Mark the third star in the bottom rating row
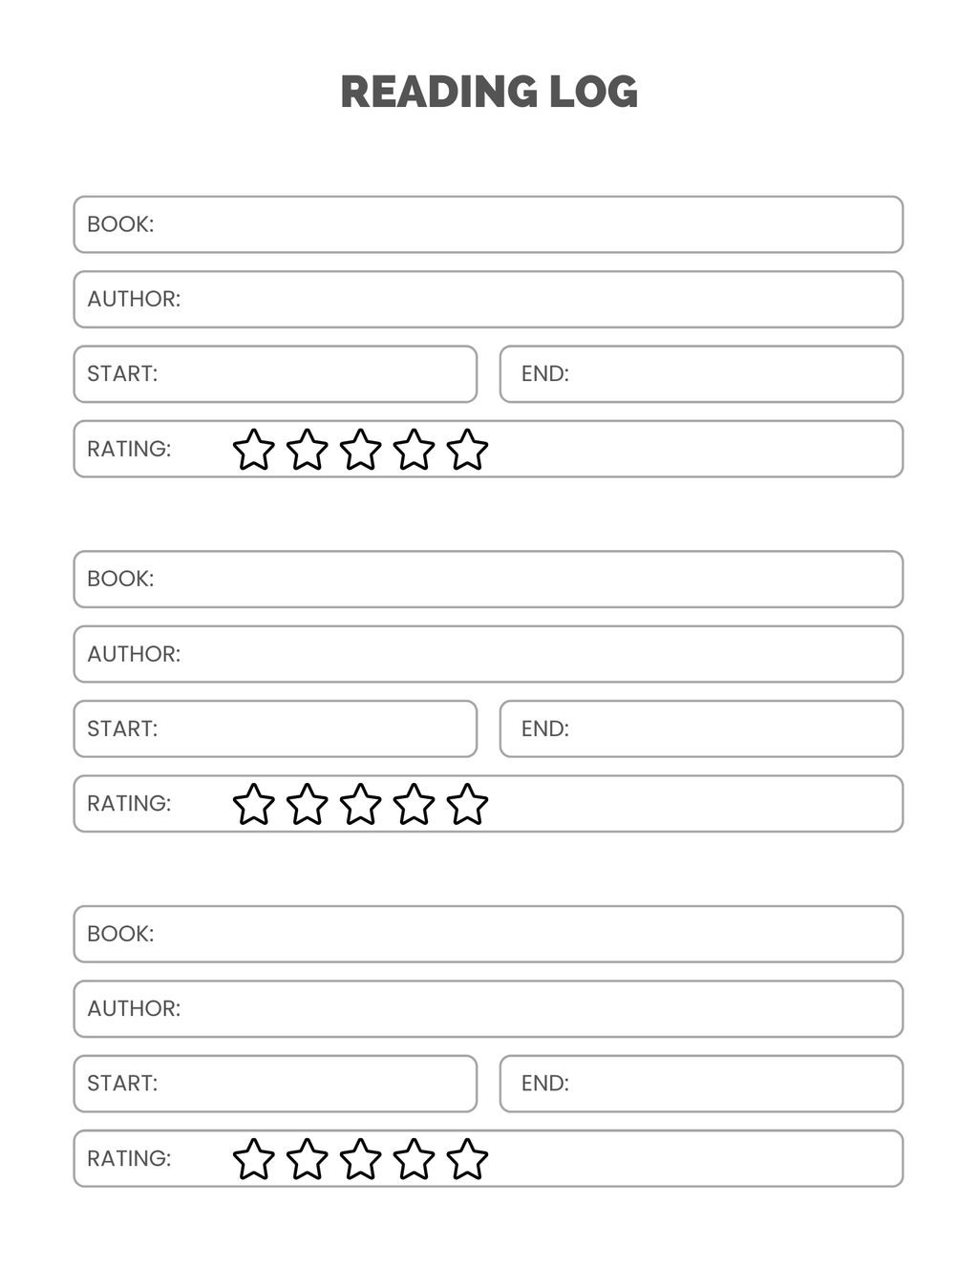 361,1159
